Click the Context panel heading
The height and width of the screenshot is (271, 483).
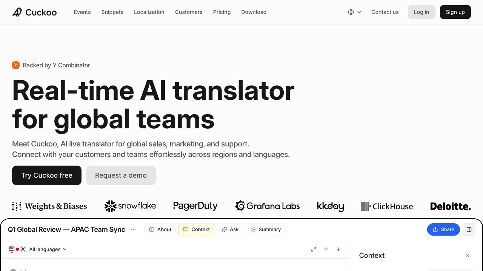coord(372,256)
